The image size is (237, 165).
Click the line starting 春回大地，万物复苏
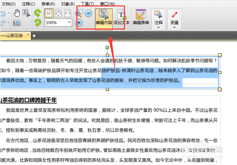[111, 60]
